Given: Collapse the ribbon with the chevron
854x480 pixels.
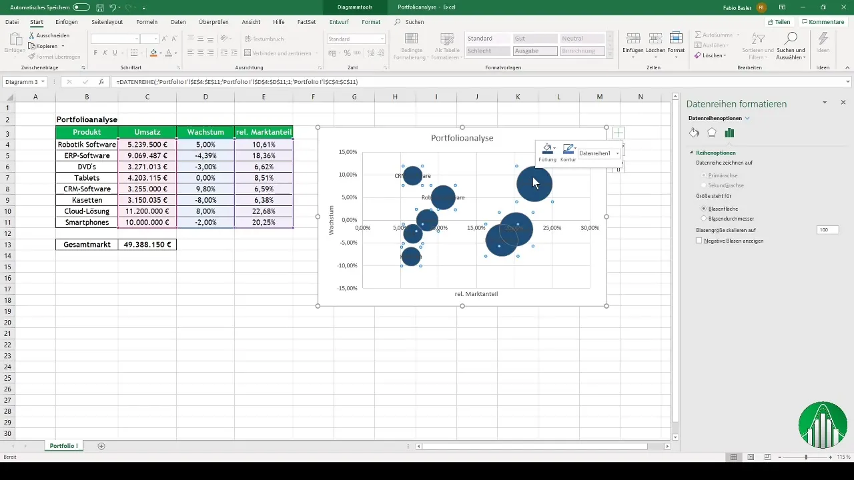Looking at the screenshot, I should click(x=846, y=68).
